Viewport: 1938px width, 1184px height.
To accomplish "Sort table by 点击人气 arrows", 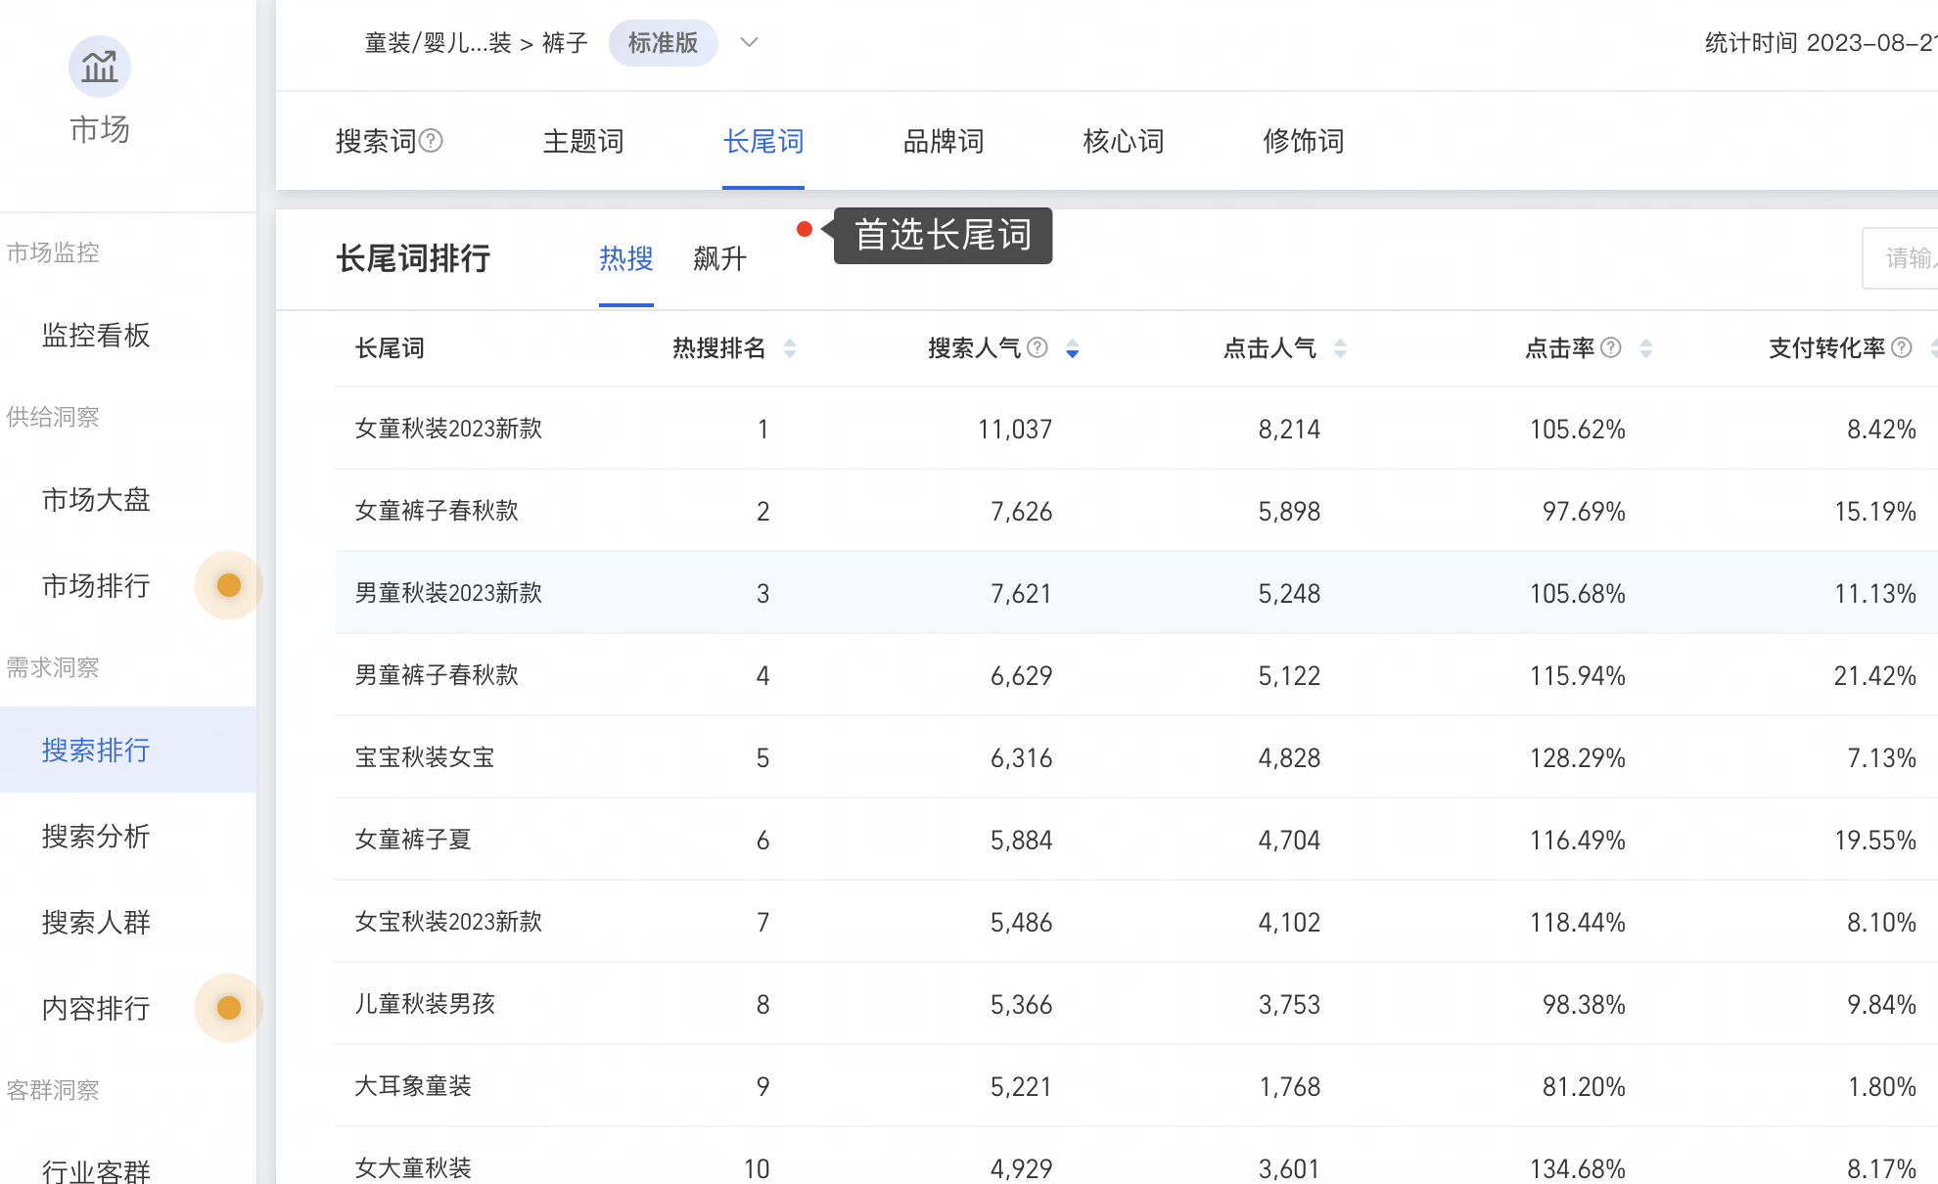I will click(1341, 348).
